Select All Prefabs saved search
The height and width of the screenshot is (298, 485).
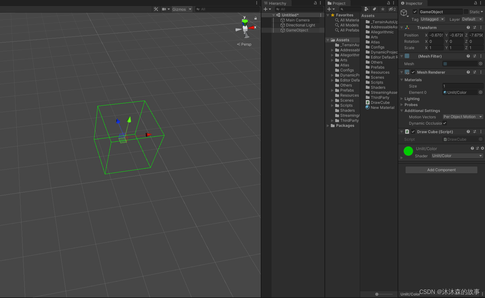pyautogui.click(x=347, y=30)
